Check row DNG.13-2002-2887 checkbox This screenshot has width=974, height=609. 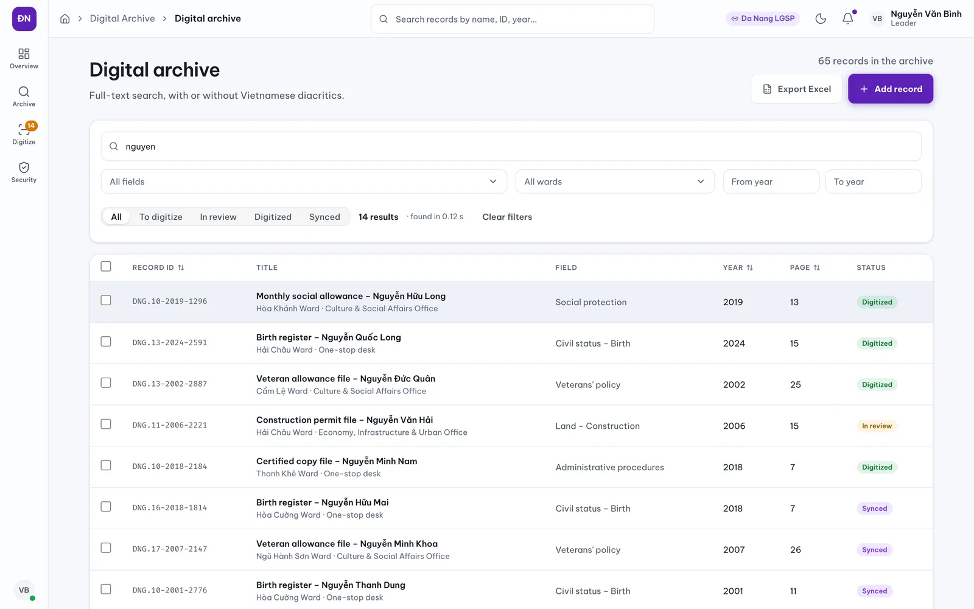(106, 383)
